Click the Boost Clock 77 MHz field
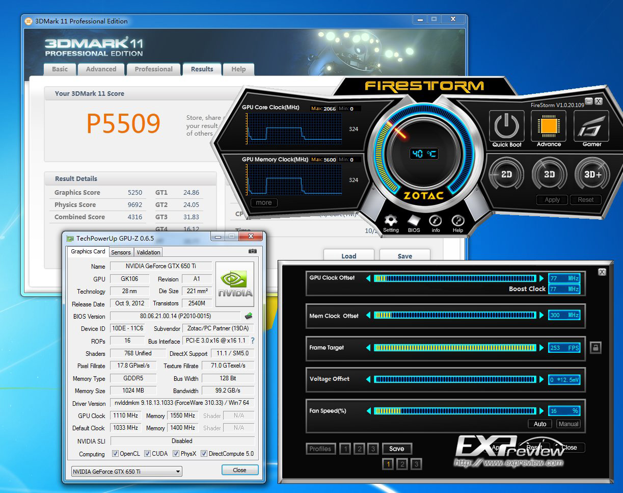 [564, 289]
